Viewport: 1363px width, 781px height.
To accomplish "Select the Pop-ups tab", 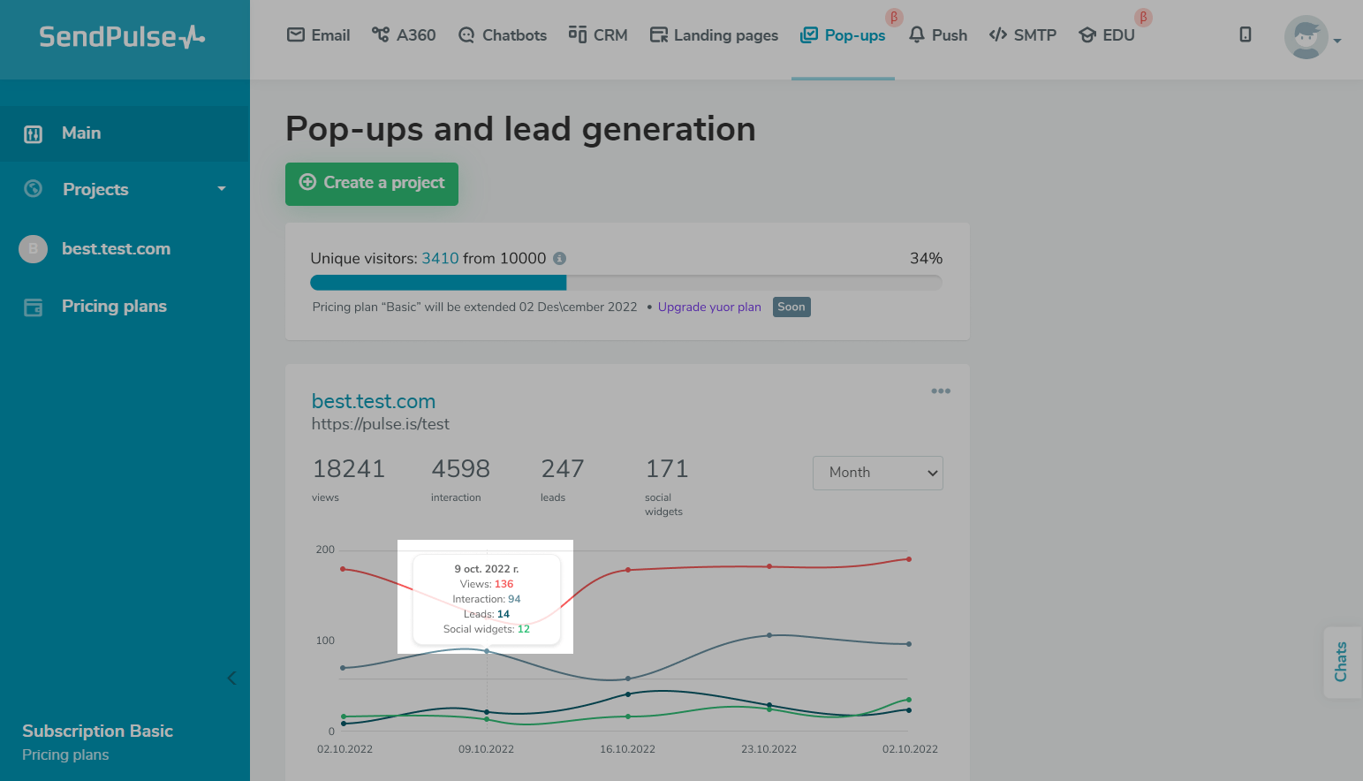I will (x=843, y=35).
